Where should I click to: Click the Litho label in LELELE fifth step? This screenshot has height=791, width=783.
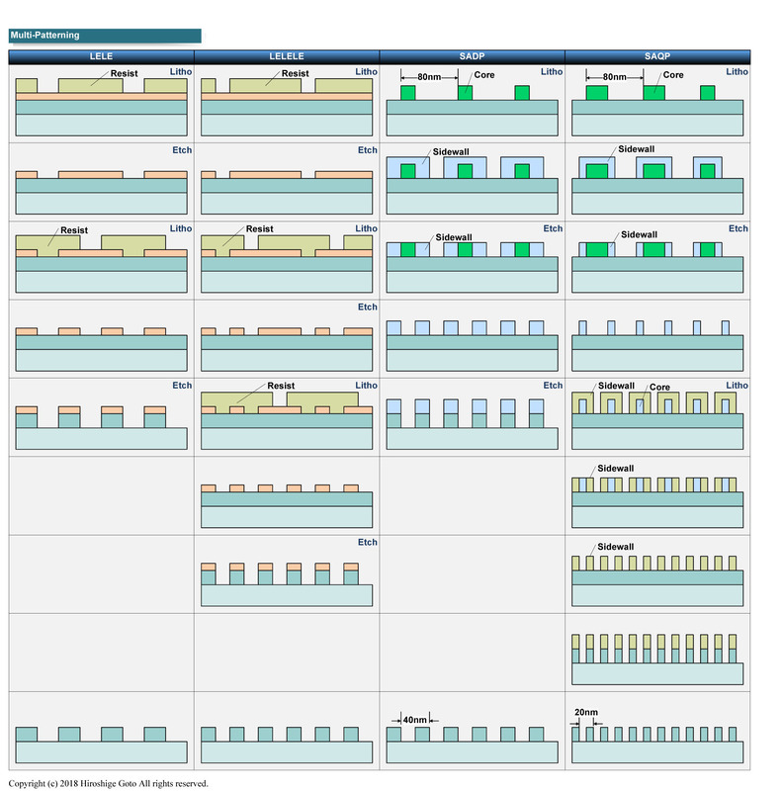[x=366, y=386]
